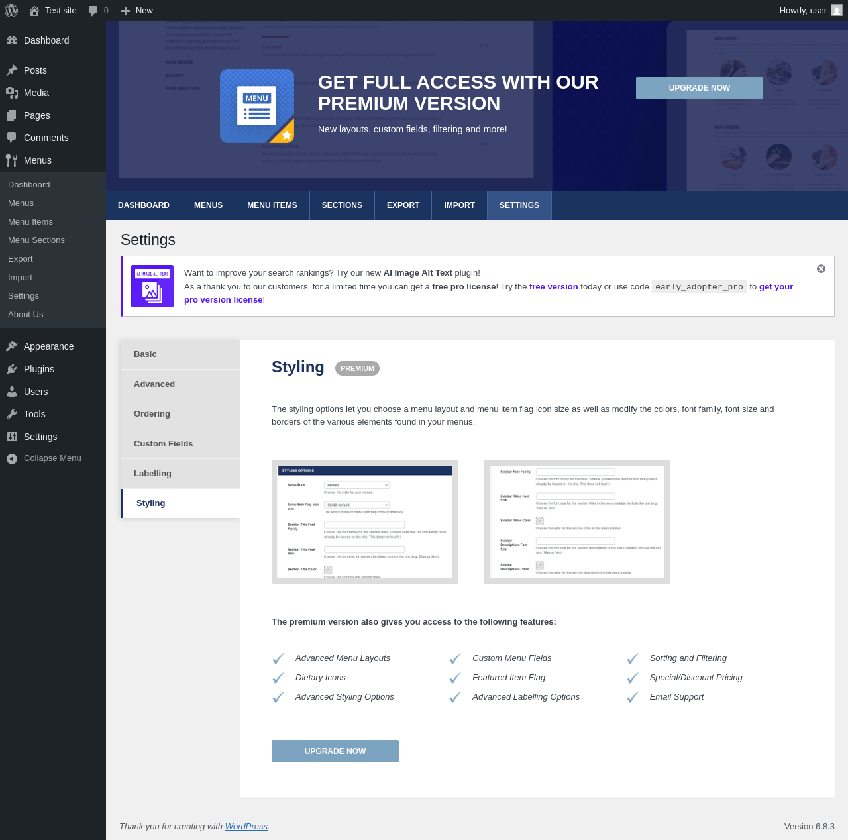Open the Labelling settings section

tap(180, 474)
